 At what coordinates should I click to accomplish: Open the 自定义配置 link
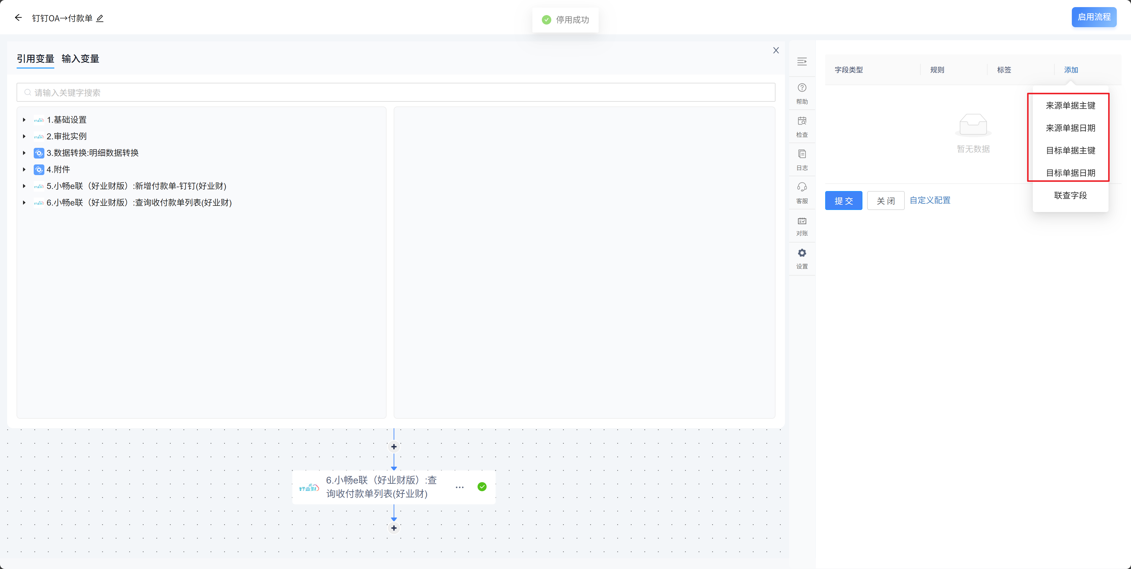click(x=930, y=200)
